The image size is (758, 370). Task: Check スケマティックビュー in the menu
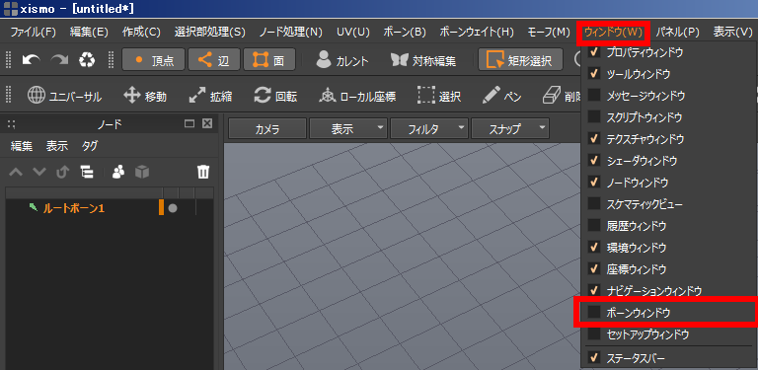tap(668, 204)
